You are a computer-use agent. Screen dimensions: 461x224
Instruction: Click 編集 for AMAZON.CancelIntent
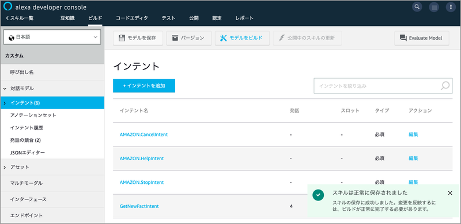click(x=413, y=134)
